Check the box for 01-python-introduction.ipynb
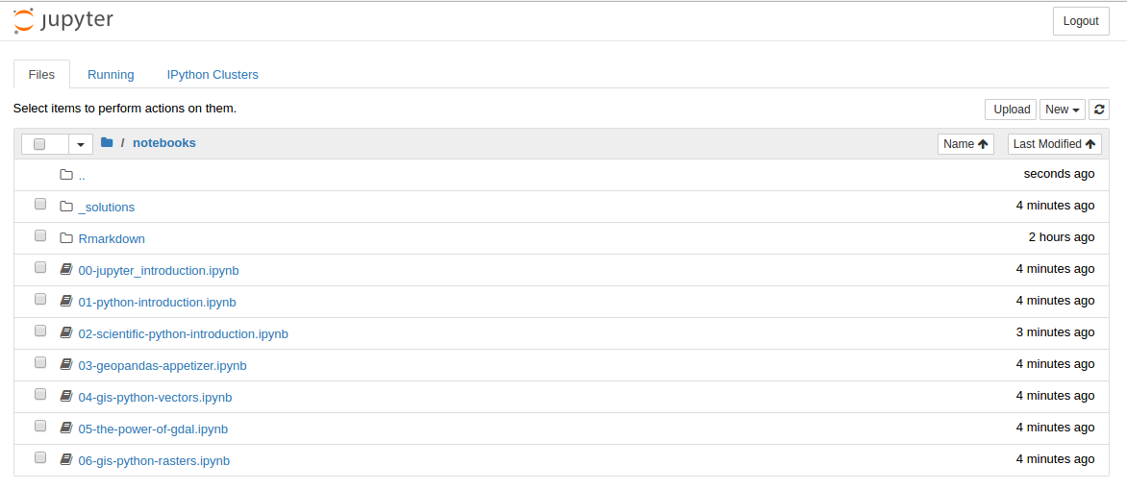 click(40, 299)
